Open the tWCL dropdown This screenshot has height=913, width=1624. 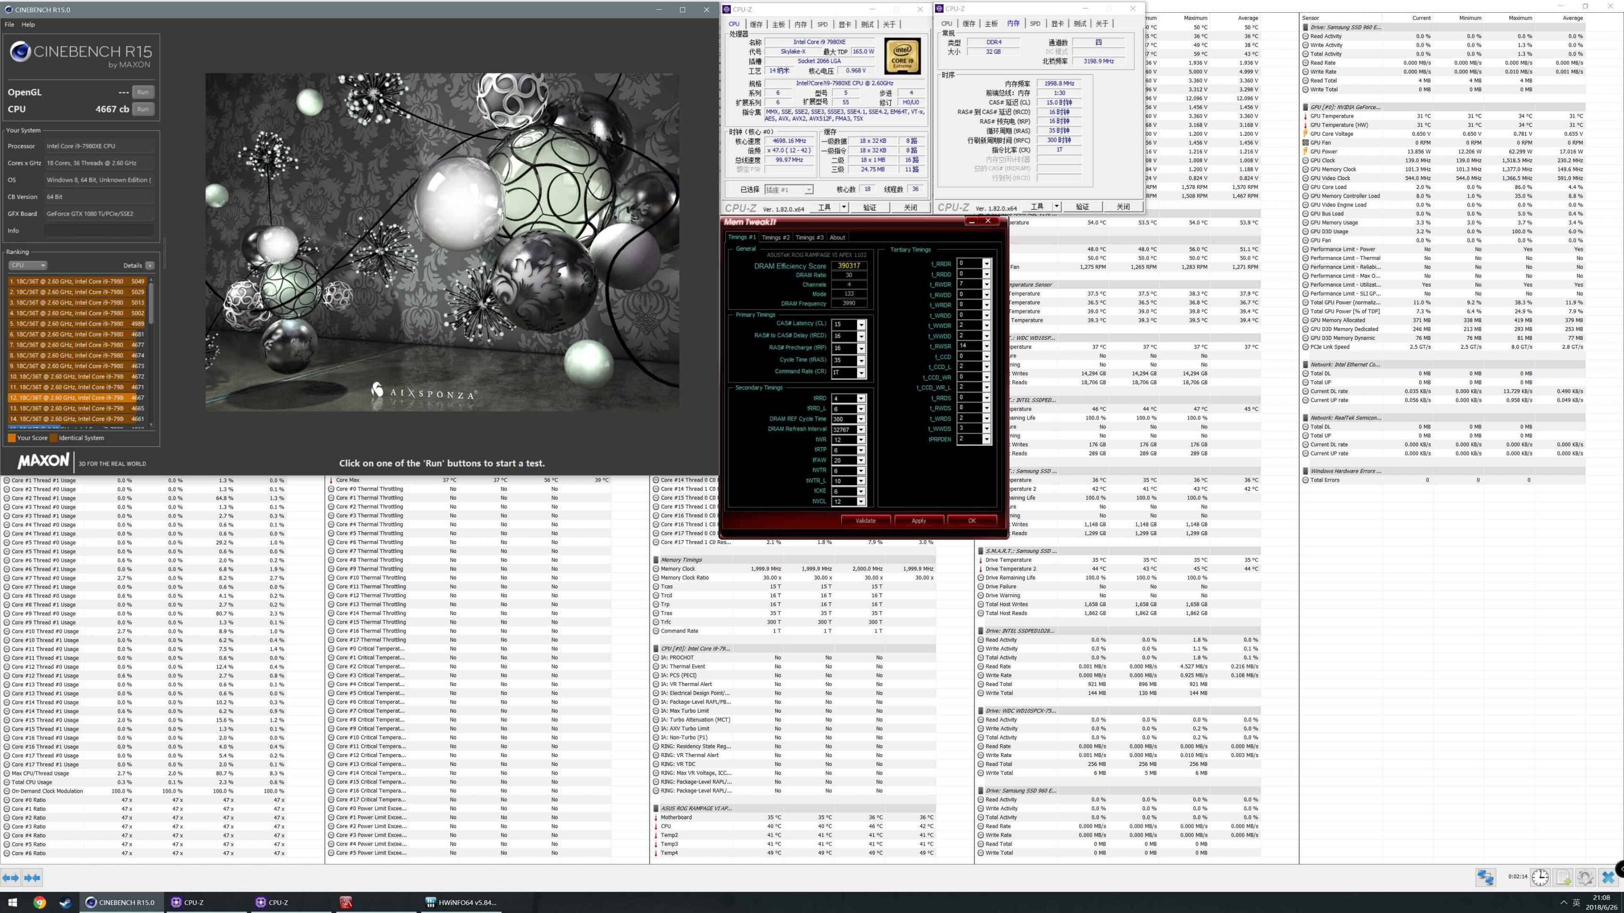click(x=861, y=502)
